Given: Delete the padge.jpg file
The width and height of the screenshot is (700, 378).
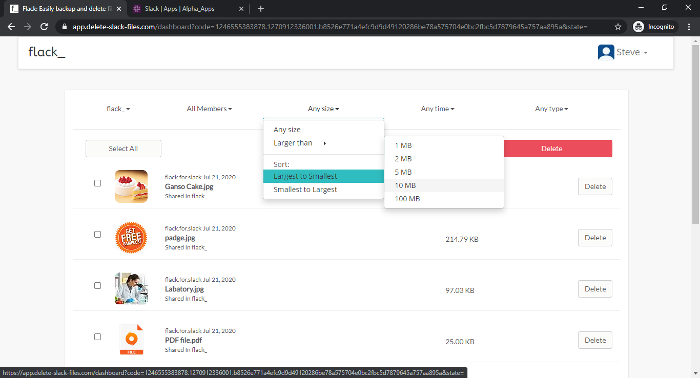Looking at the screenshot, I should (x=595, y=238).
